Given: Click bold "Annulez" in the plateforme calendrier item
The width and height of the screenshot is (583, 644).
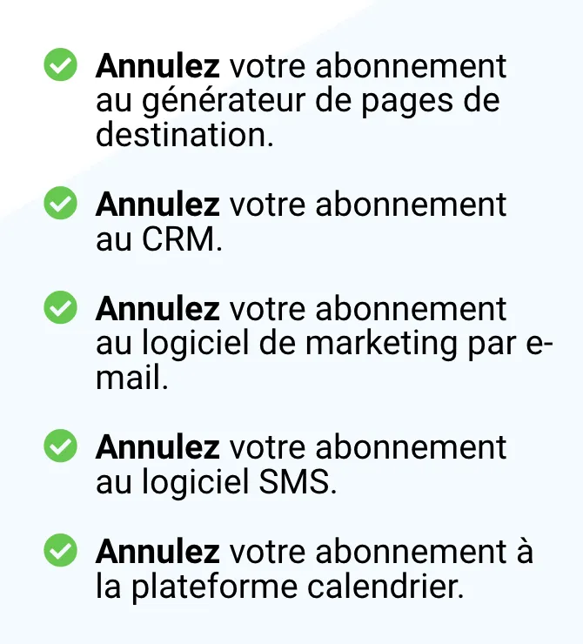Looking at the screenshot, I should 157,551.
